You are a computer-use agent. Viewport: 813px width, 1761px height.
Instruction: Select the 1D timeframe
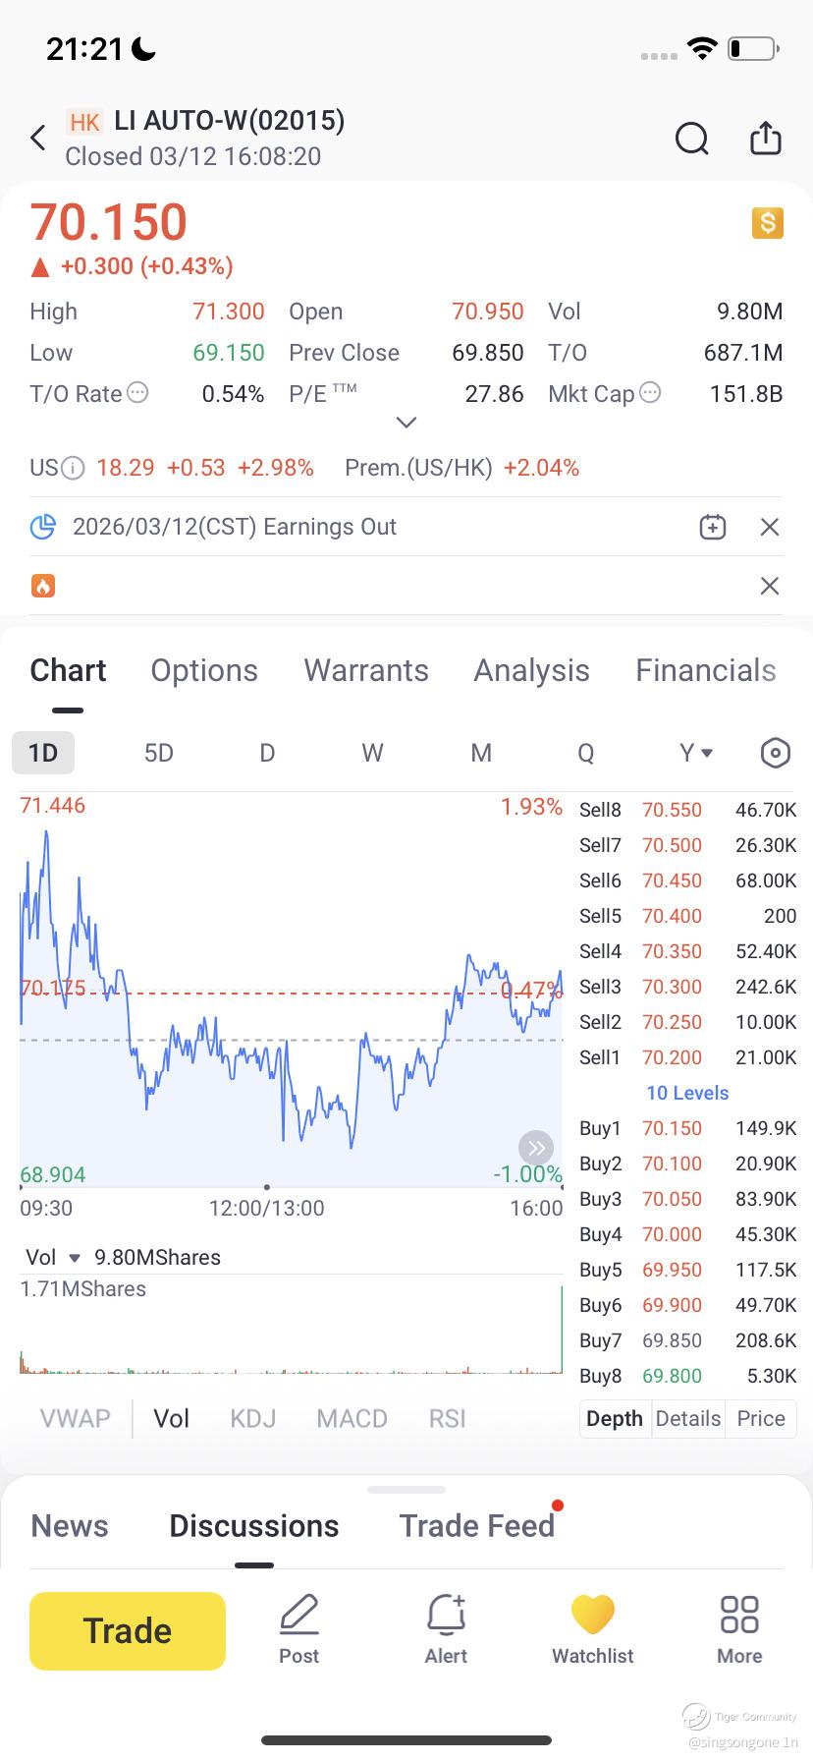43,753
